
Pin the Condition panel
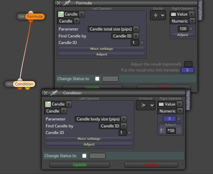tap(54, 93)
